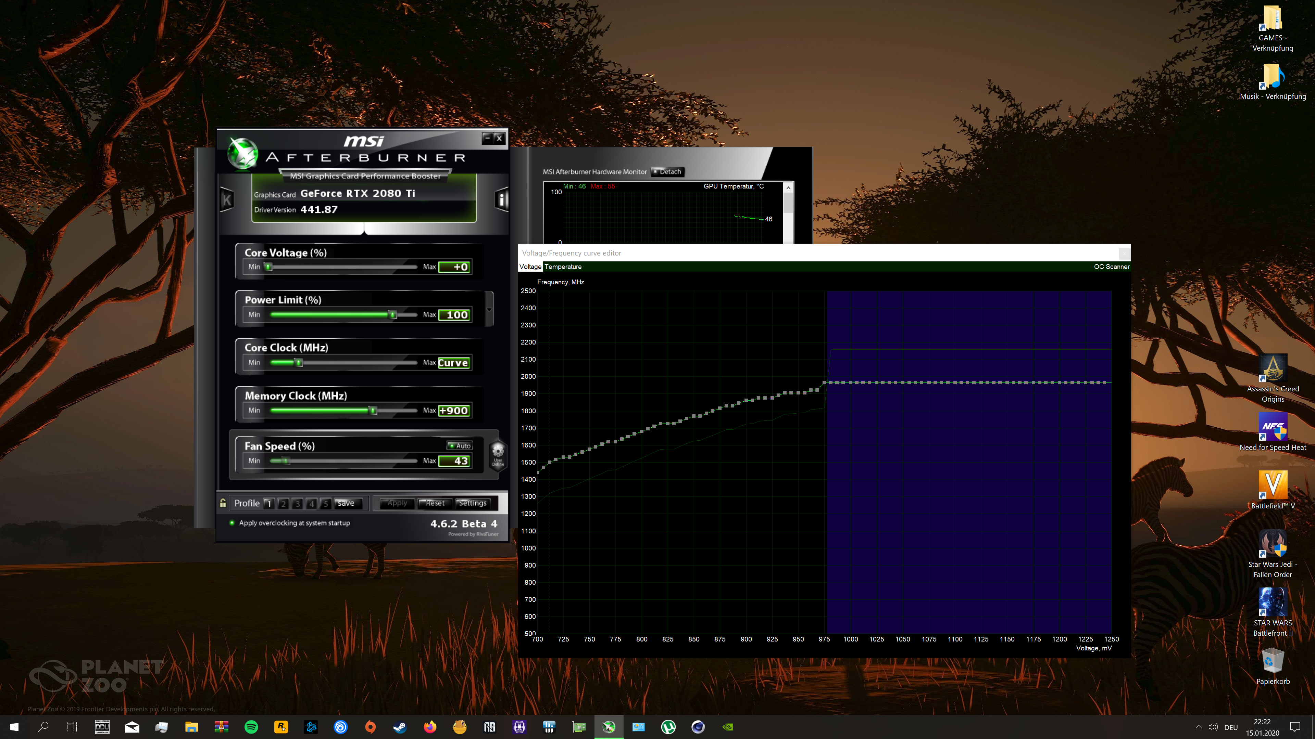Switch to the Temperature tab
Viewport: 1315px width, 739px height.
coord(563,267)
